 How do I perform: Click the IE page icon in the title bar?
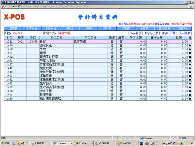(x=2, y=2)
